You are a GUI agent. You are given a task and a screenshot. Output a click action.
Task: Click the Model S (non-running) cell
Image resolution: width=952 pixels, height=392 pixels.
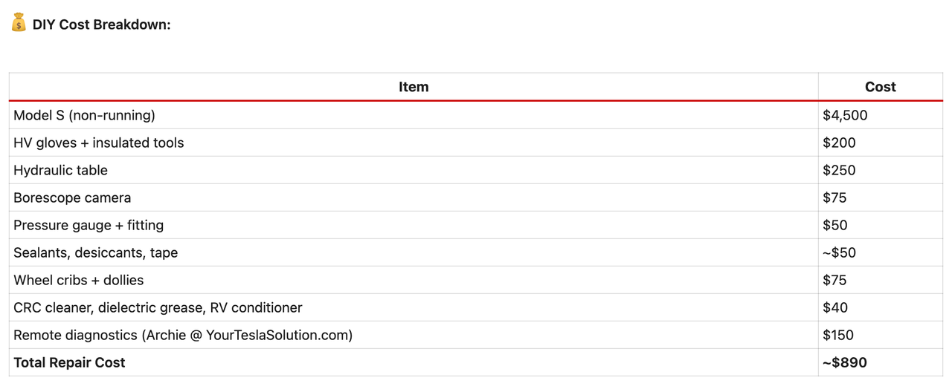(x=84, y=115)
